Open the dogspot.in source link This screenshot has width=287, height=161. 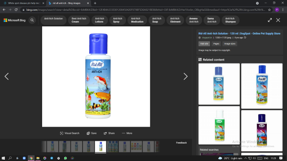207,38
